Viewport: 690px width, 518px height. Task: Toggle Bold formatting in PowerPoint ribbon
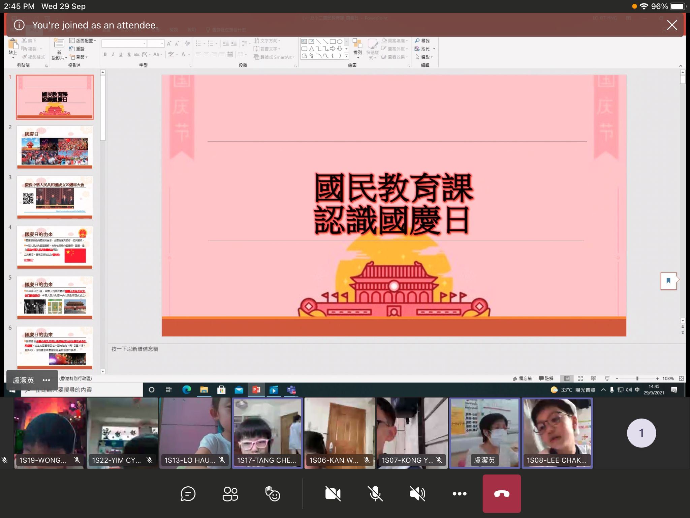click(105, 54)
